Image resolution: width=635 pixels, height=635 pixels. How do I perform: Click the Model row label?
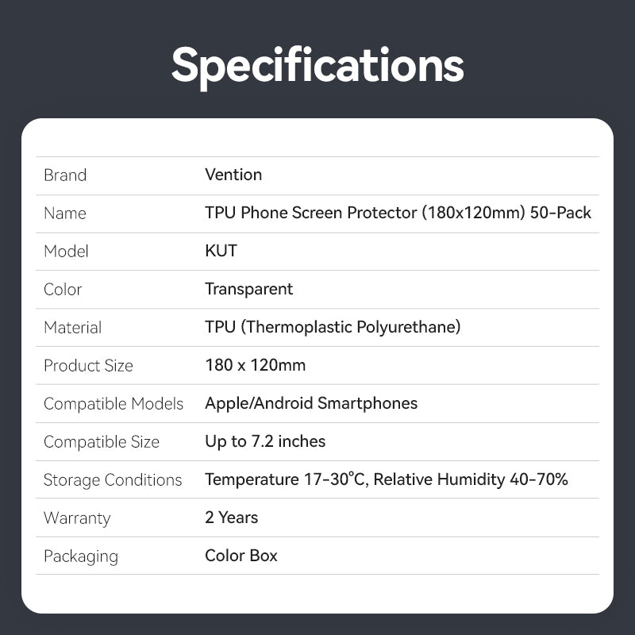(66, 252)
